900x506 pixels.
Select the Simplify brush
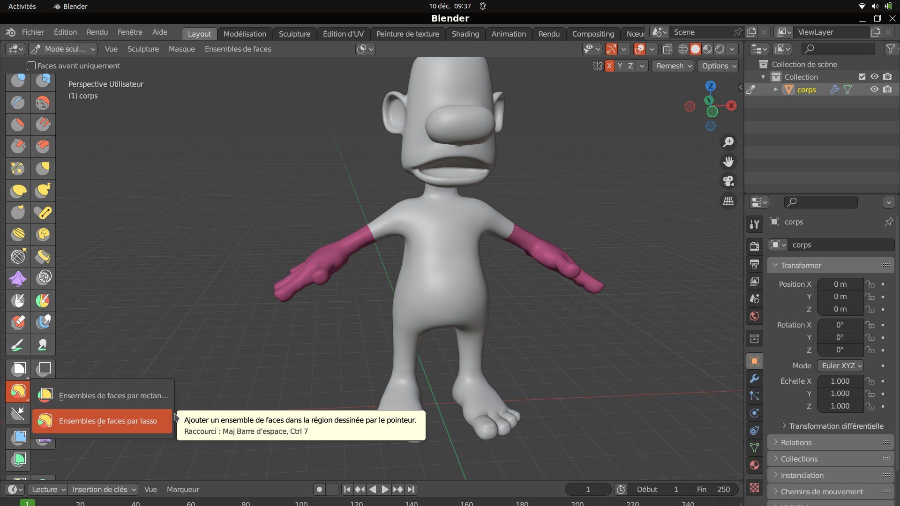[x=43, y=279]
